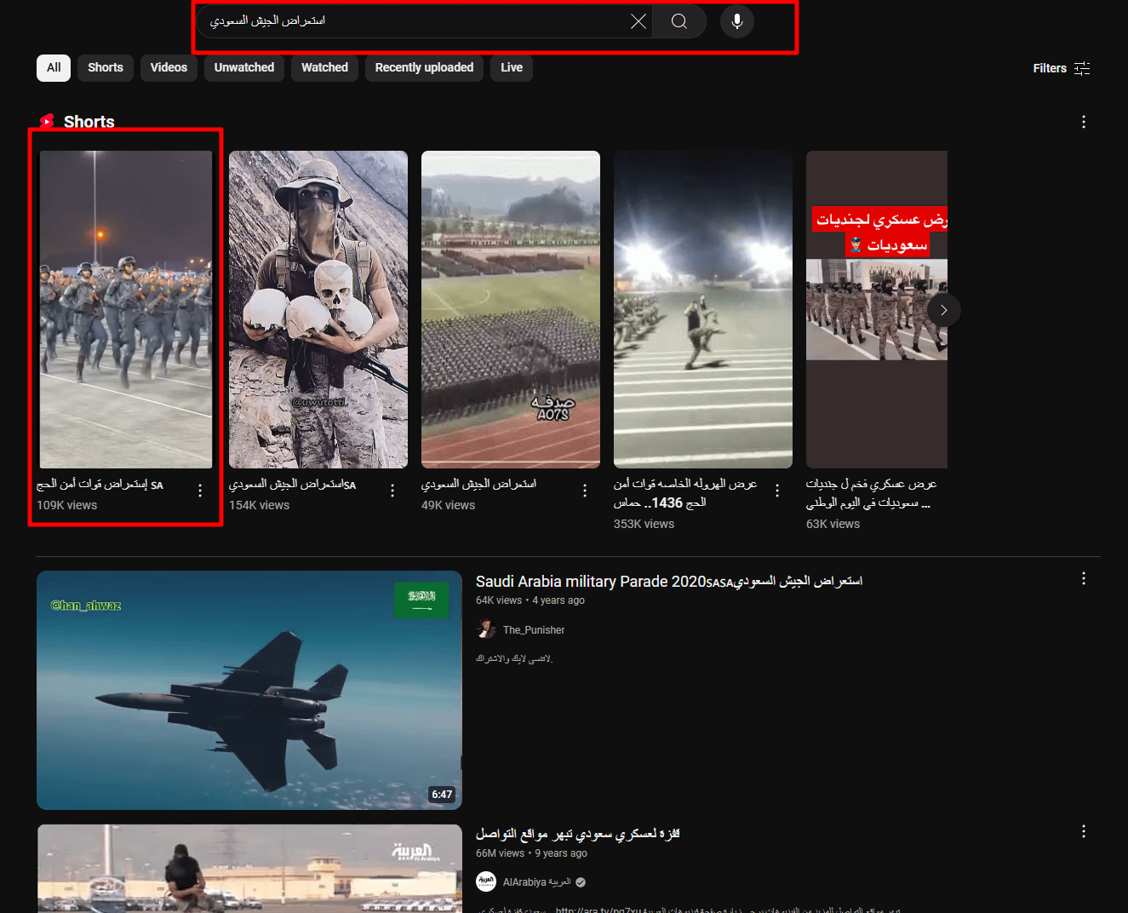Play the fighter jet video thumbnail

(x=249, y=690)
